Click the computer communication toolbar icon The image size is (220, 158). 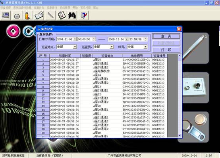coord(6,15)
